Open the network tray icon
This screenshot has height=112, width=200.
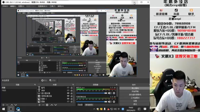(x=112, y=109)
